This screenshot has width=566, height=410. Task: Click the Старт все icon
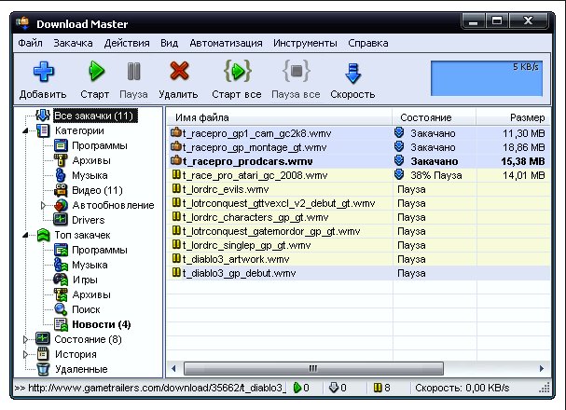coord(238,71)
